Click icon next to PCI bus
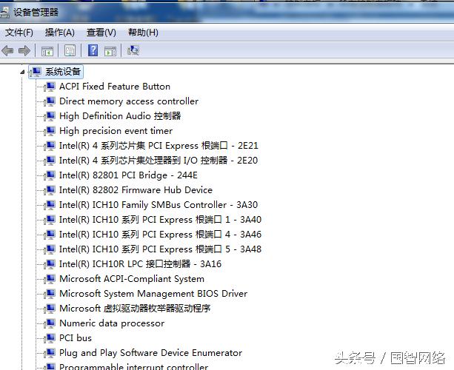Screen dimensions: 454x370 coord(50,338)
